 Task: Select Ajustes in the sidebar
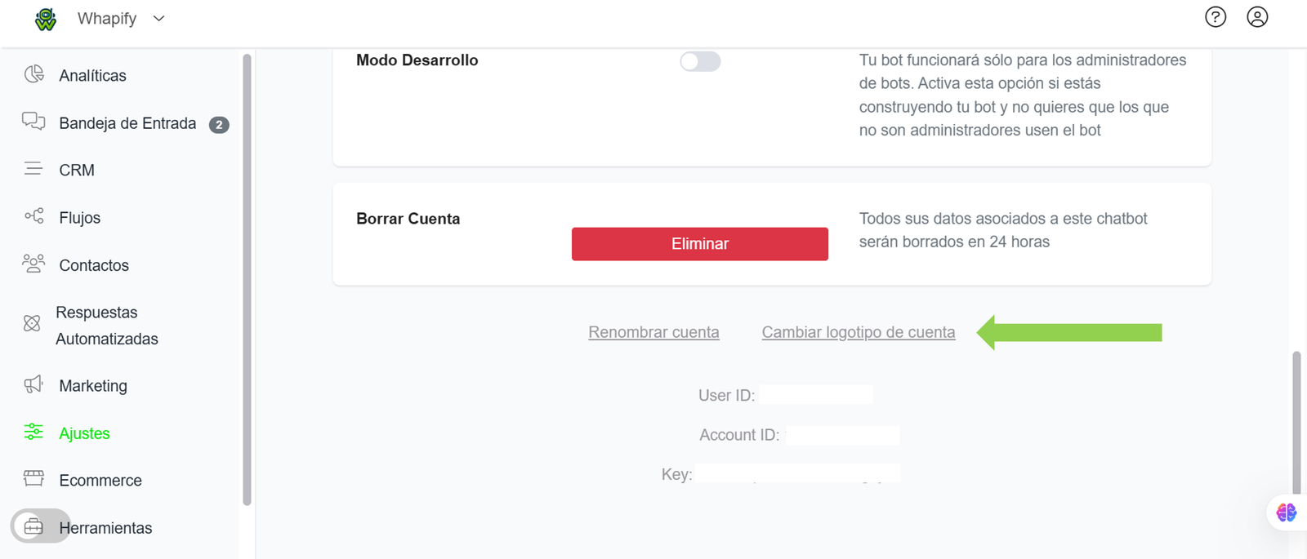coord(84,433)
